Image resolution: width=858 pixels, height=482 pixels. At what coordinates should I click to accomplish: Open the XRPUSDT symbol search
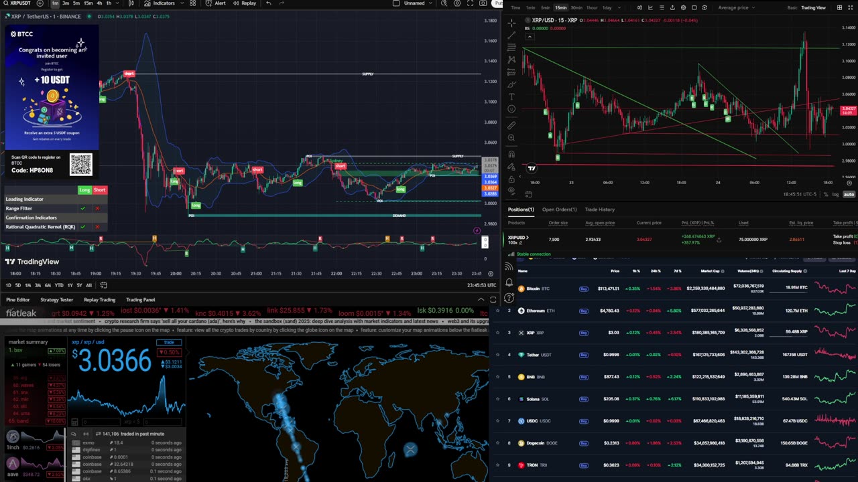click(17, 3)
